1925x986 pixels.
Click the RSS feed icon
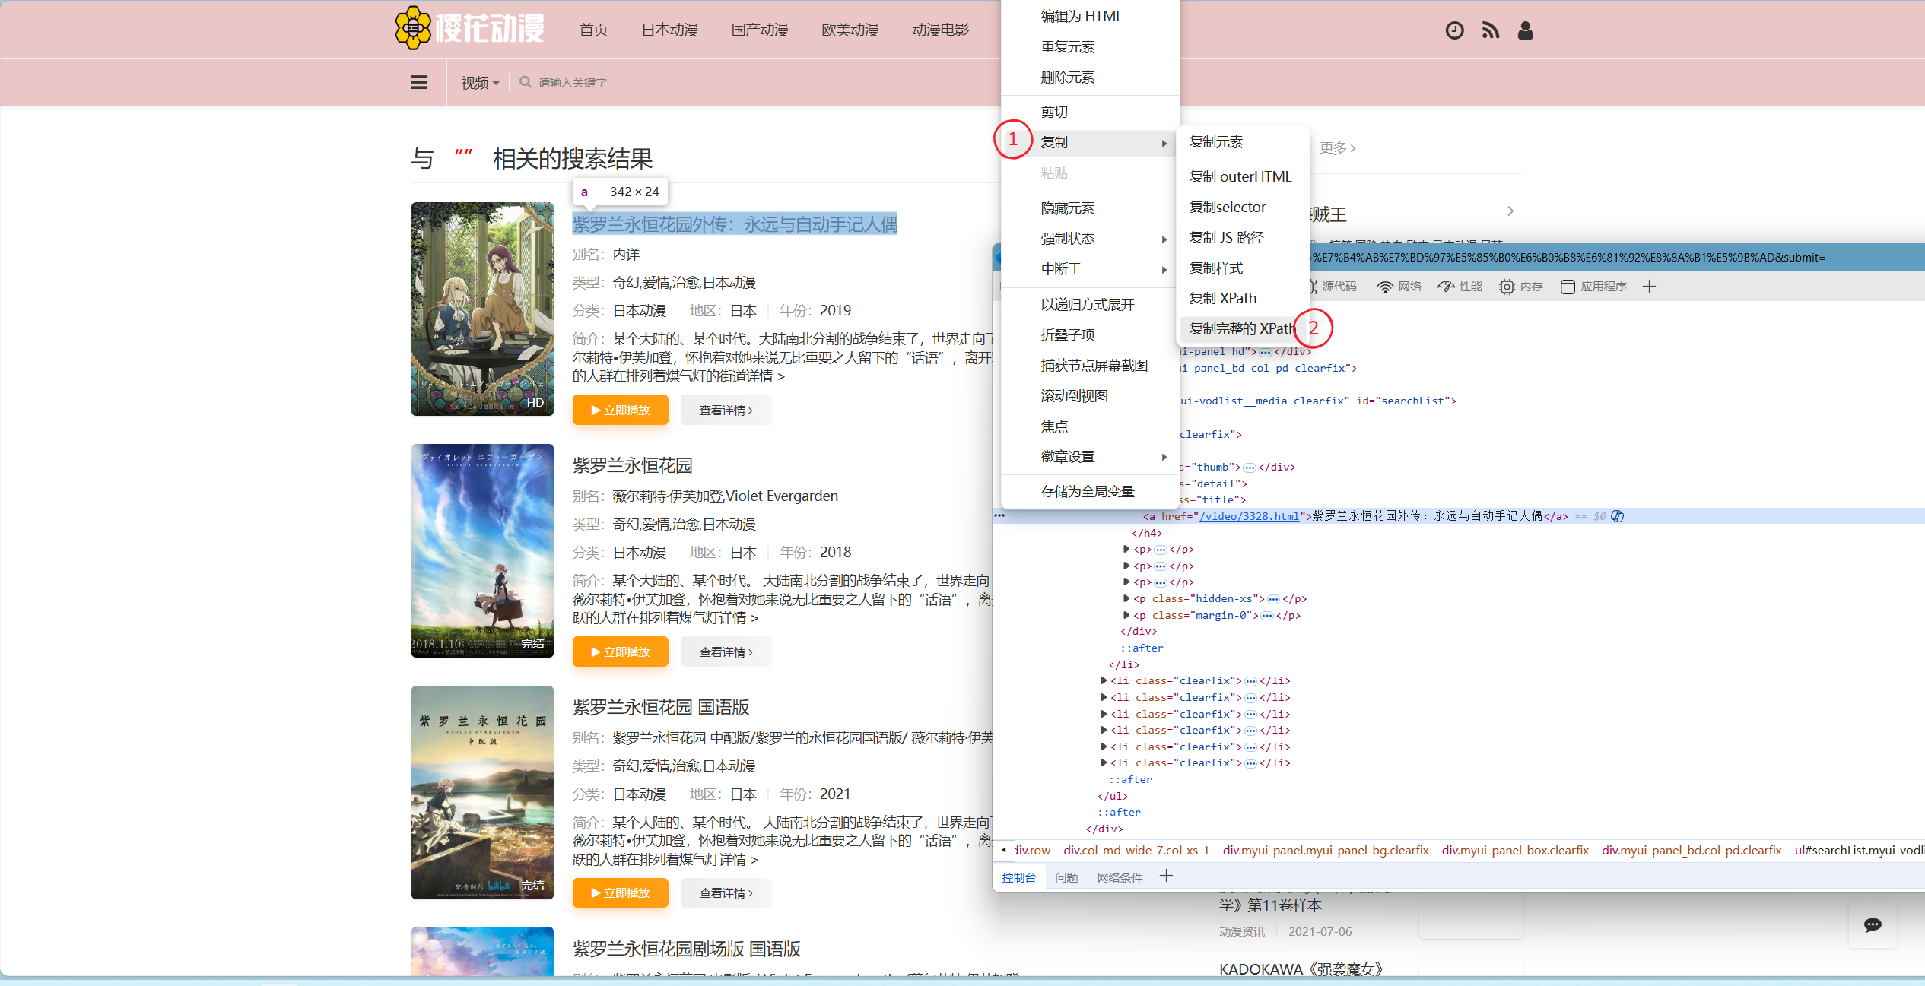(1490, 30)
